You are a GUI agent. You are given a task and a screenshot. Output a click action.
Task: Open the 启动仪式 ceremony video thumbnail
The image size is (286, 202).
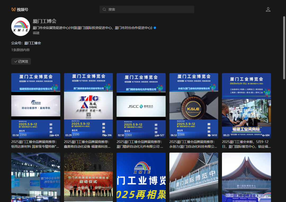coord(88,177)
